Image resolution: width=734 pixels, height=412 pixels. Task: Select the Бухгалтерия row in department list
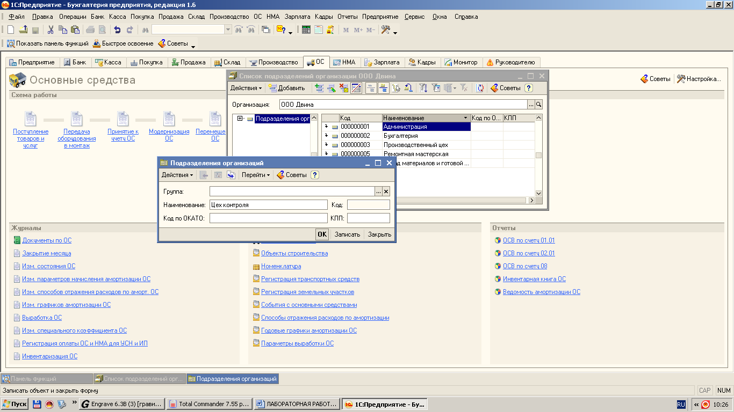pos(428,136)
